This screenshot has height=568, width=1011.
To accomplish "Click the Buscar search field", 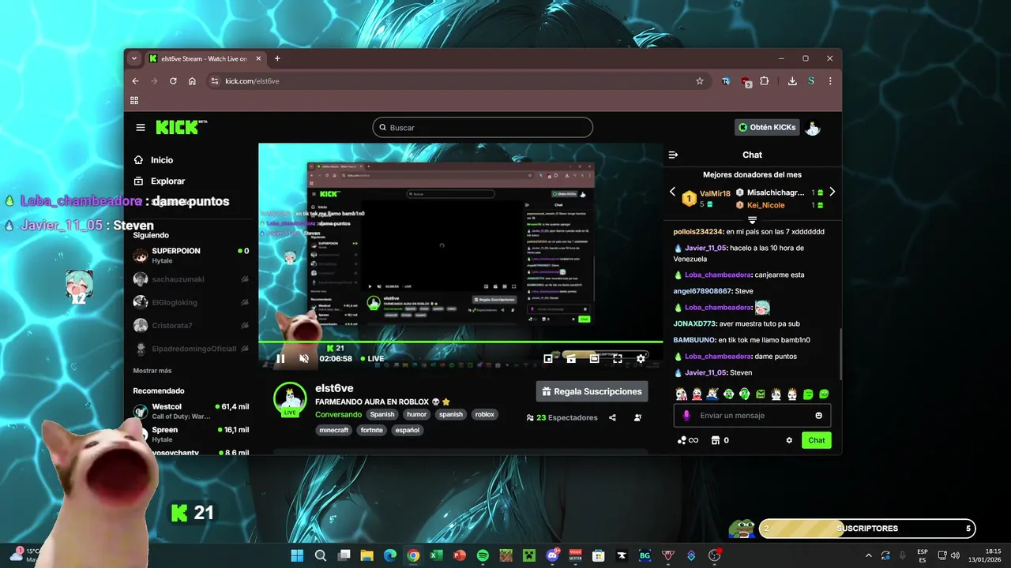I will 483,127.
